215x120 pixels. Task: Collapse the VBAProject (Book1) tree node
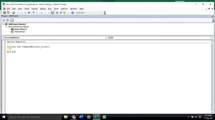4,24
